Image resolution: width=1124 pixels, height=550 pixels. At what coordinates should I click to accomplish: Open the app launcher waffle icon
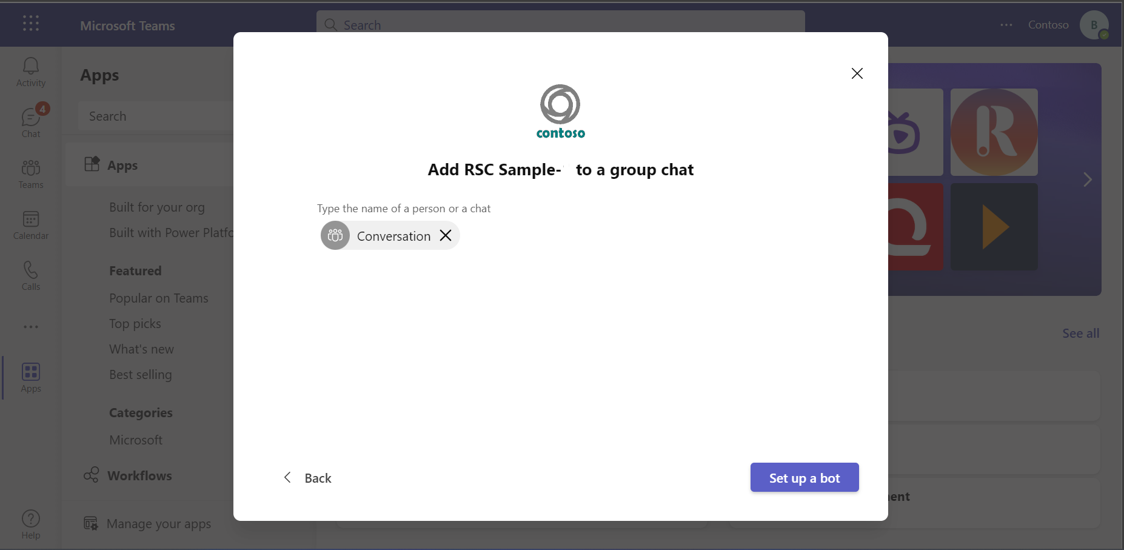[31, 24]
